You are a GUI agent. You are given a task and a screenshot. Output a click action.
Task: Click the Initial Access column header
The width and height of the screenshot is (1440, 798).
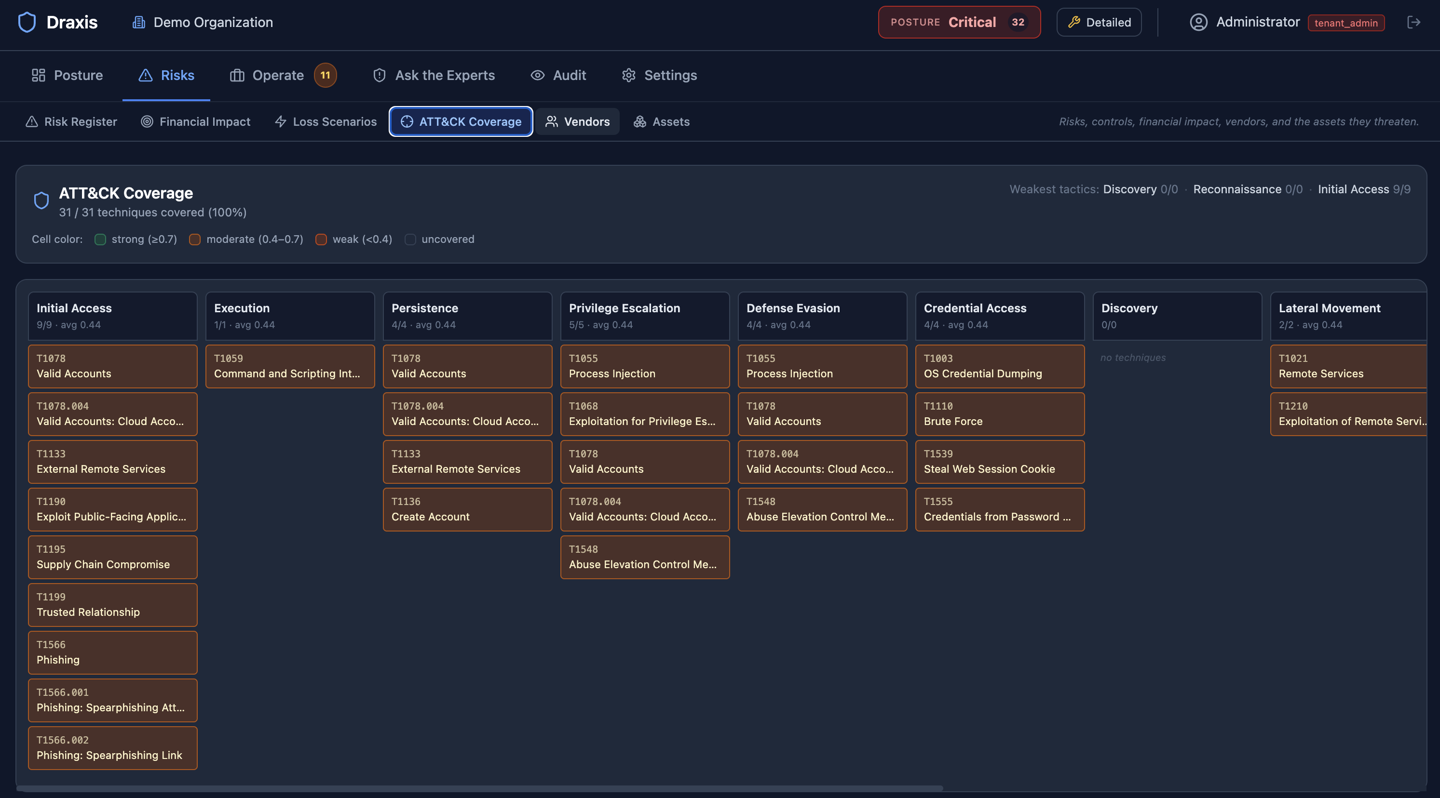[x=112, y=316]
